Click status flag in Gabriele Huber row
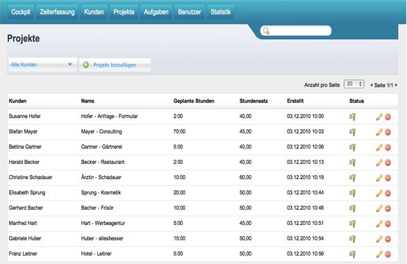 tap(353, 239)
